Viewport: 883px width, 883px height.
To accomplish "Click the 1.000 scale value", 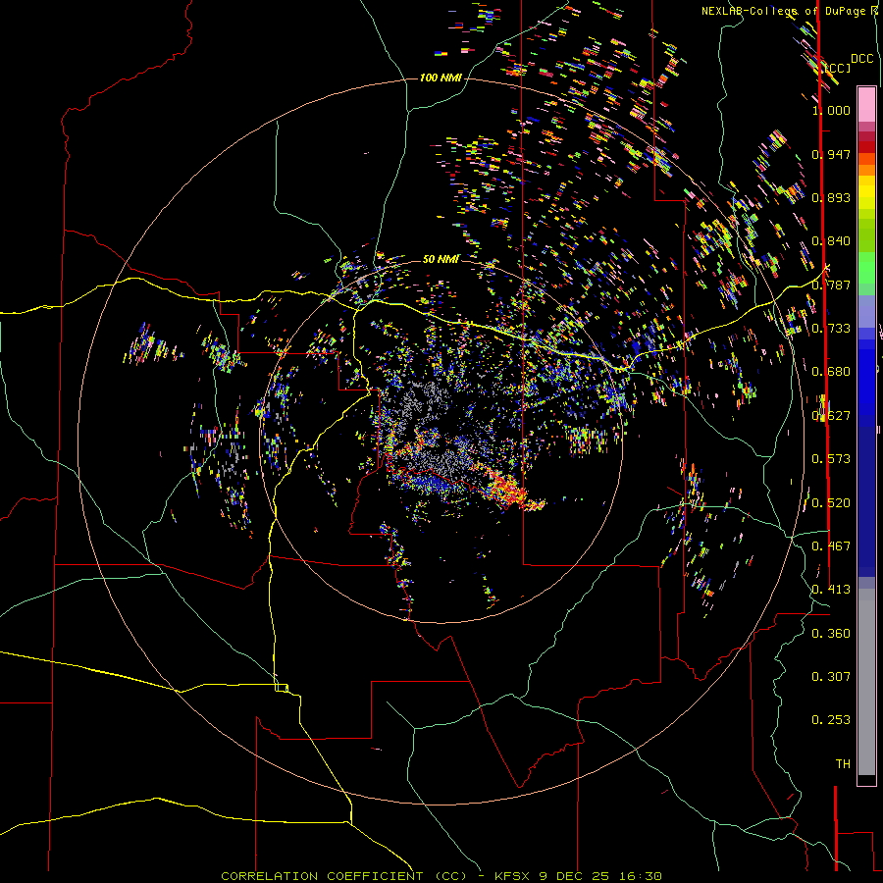I will click(x=831, y=110).
